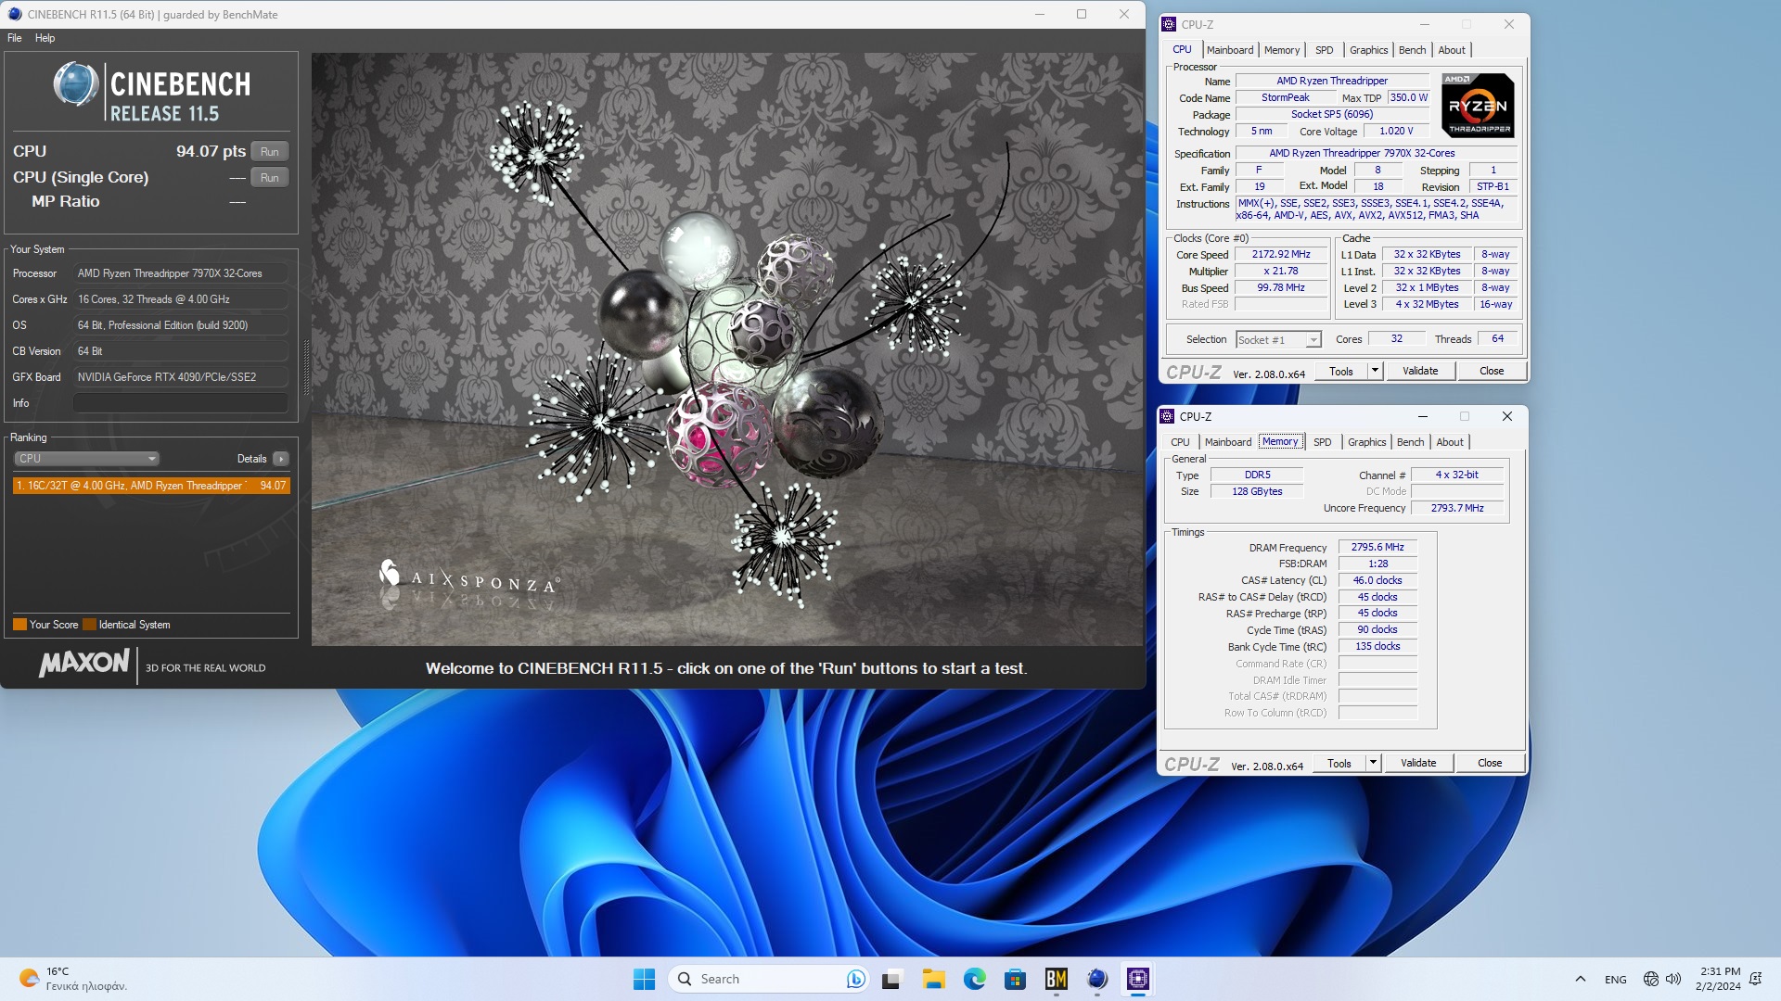The width and height of the screenshot is (1781, 1001).
Task: Click Validate in top CPU-Z window
Action: tap(1420, 371)
